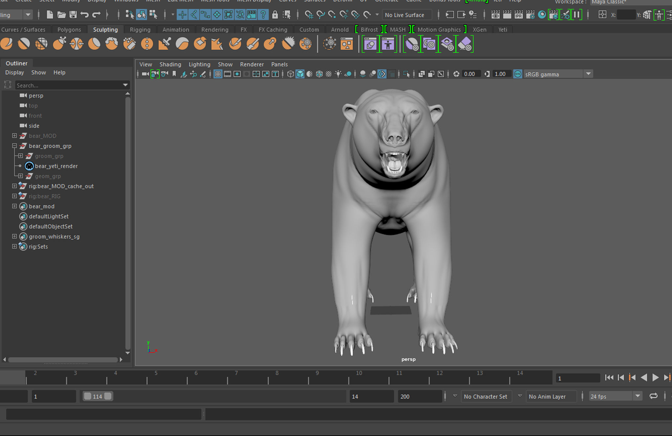The width and height of the screenshot is (672, 436).
Task: Toggle the timeline loop playback button
Action: [653, 396]
